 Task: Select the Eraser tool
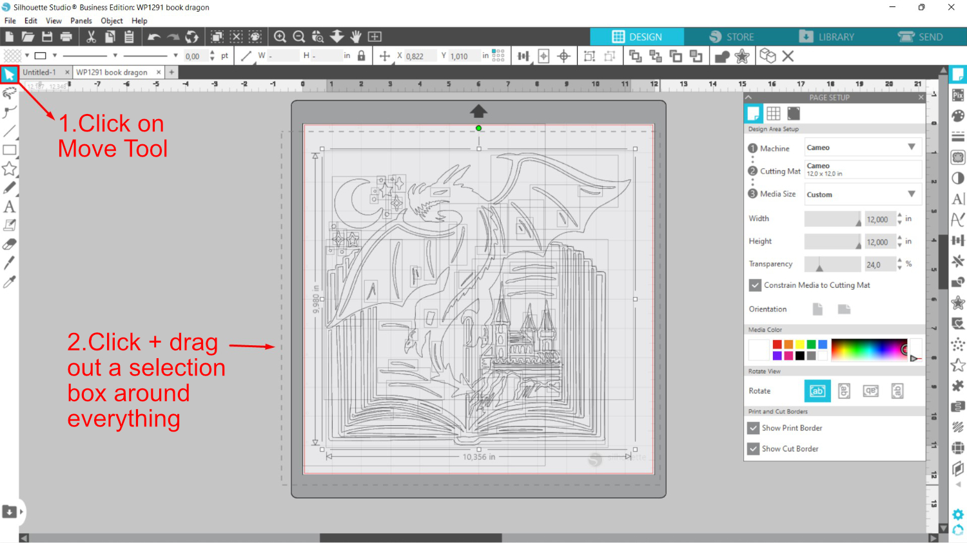point(9,244)
